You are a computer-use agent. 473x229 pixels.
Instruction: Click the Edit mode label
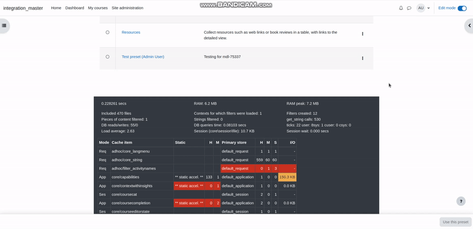(447, 8)
